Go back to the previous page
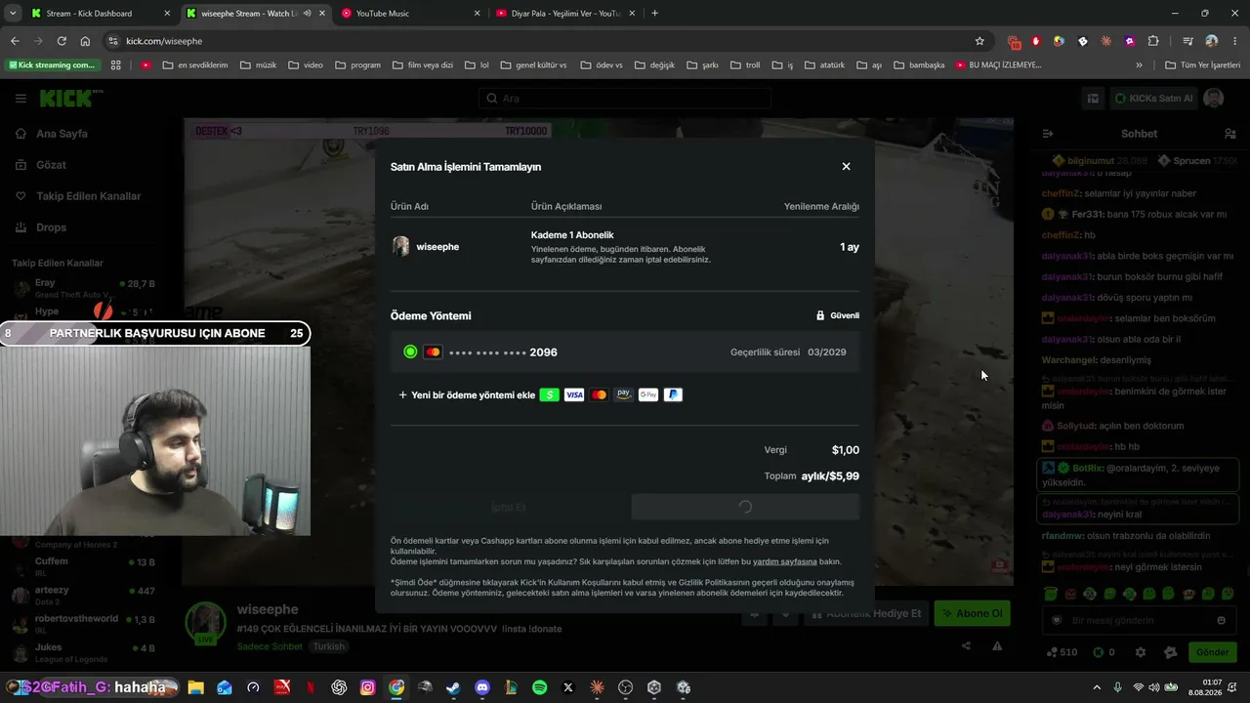 click(x=15, y=41)
